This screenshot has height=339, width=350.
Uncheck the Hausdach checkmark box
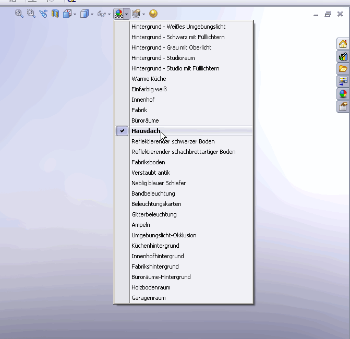122,131
